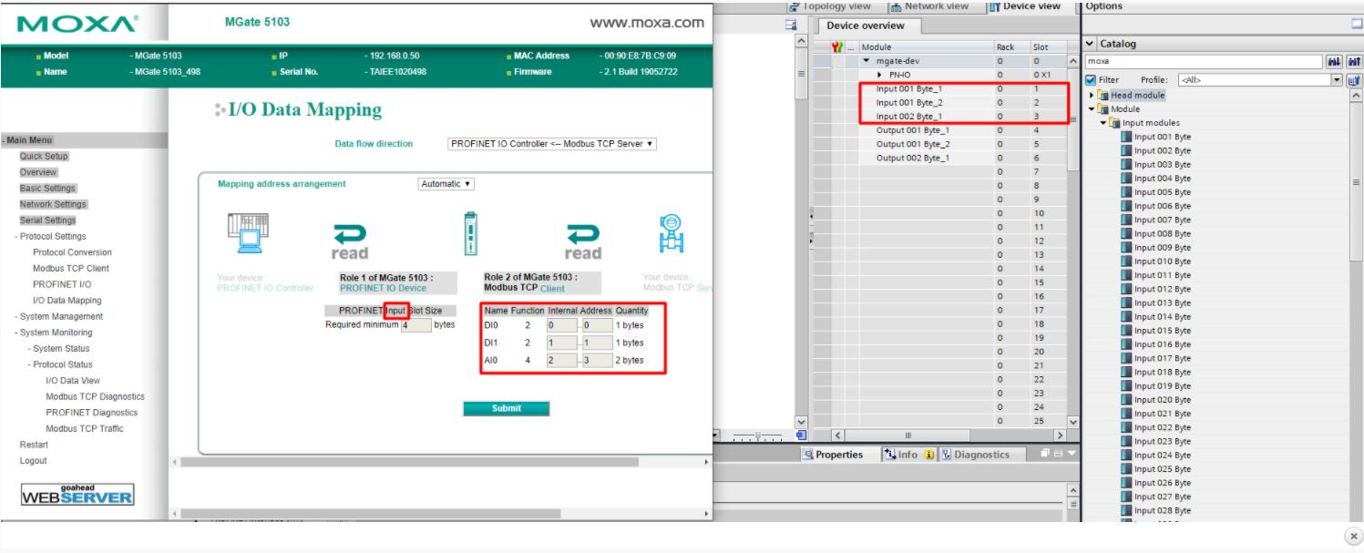Click the Head module folder icon
The width and height of the screenshot is (1364, 553).
coord(1102,95)
